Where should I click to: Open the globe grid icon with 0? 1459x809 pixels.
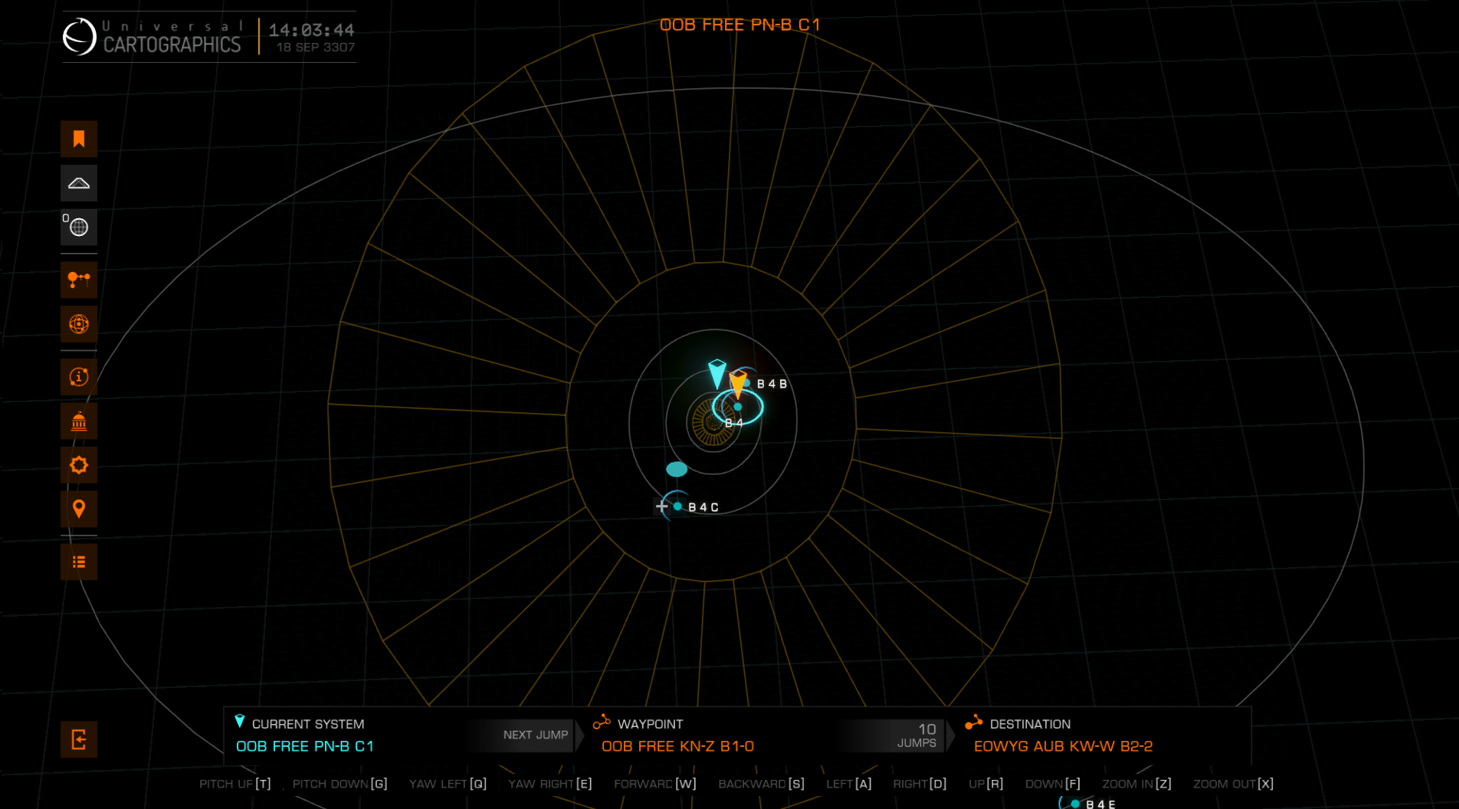click(x=79, y=227)
